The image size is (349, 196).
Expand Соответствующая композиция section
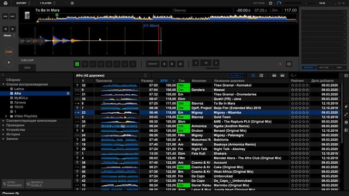pyautogui.click(x=3, y=121)
